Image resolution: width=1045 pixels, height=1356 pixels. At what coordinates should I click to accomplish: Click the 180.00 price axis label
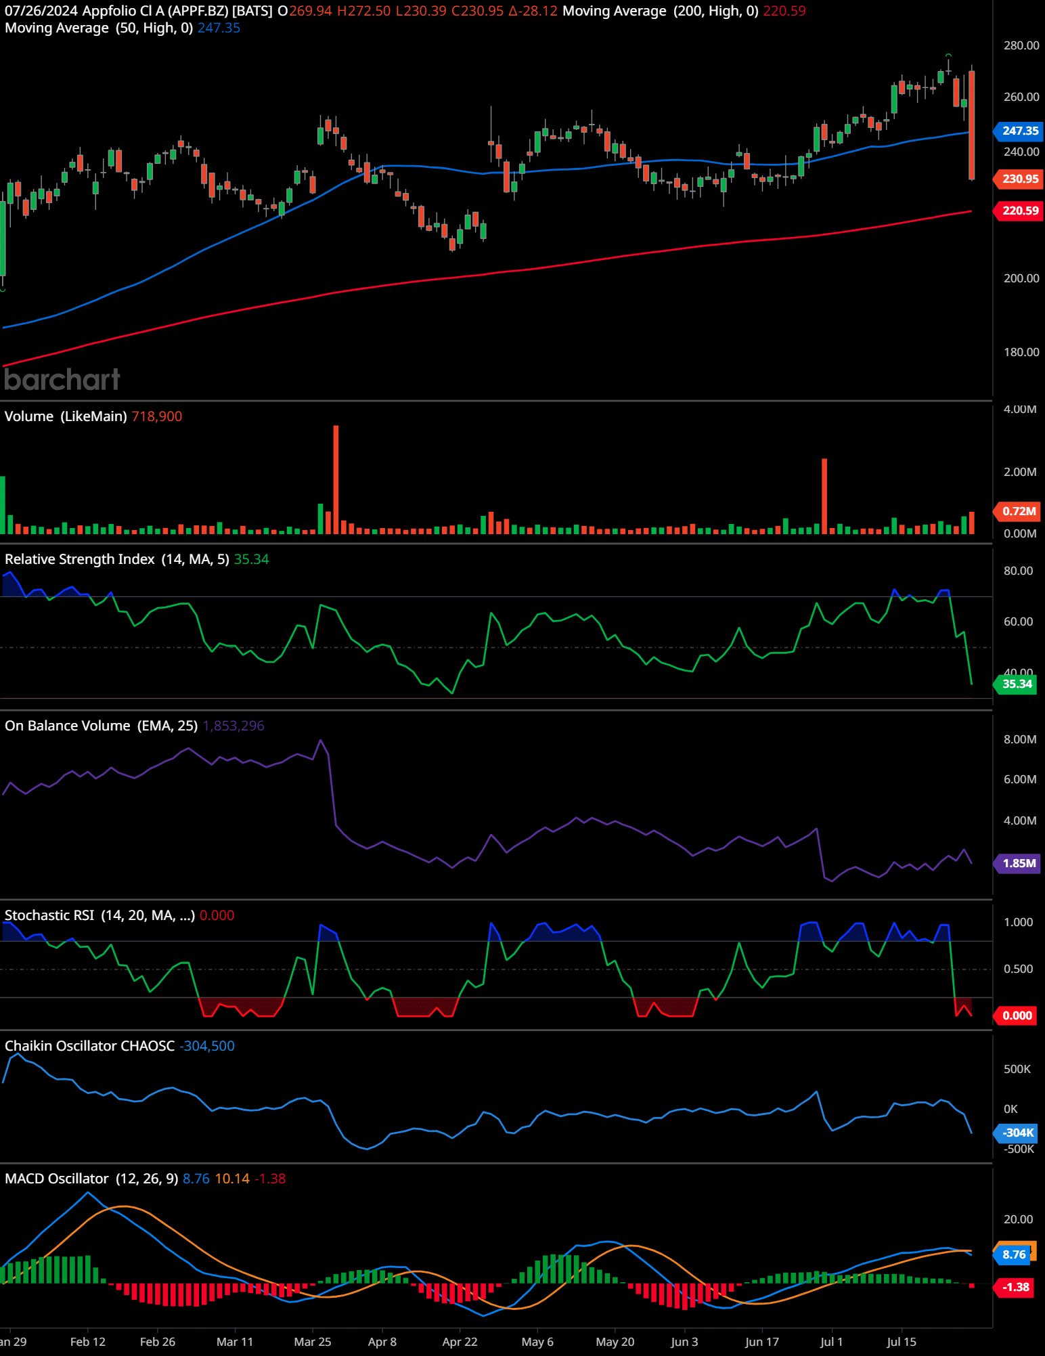(1021, 352)
